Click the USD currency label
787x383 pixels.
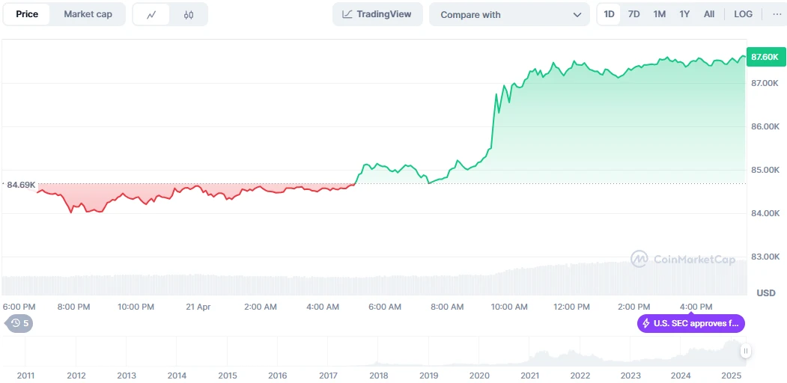(x=767, y=292)
